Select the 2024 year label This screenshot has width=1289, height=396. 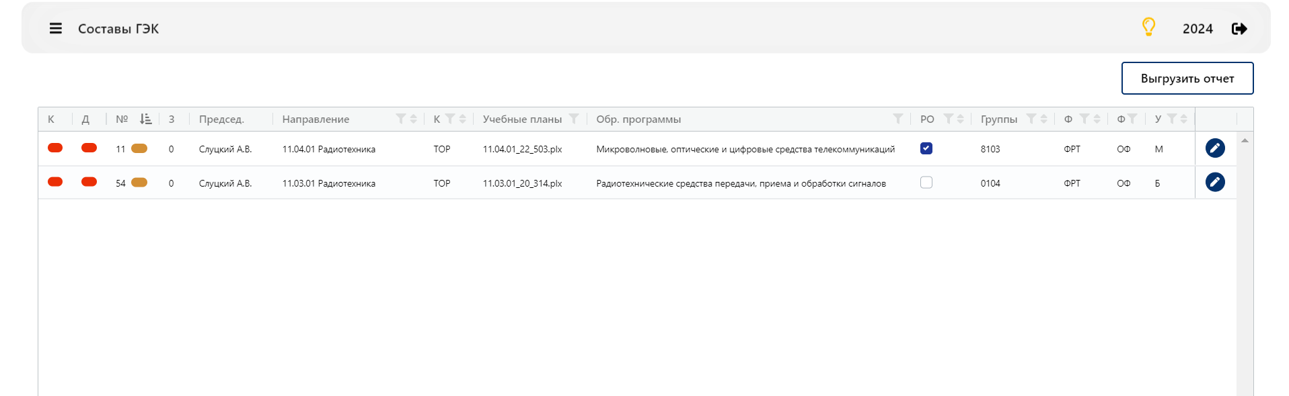click(1198, 29)
